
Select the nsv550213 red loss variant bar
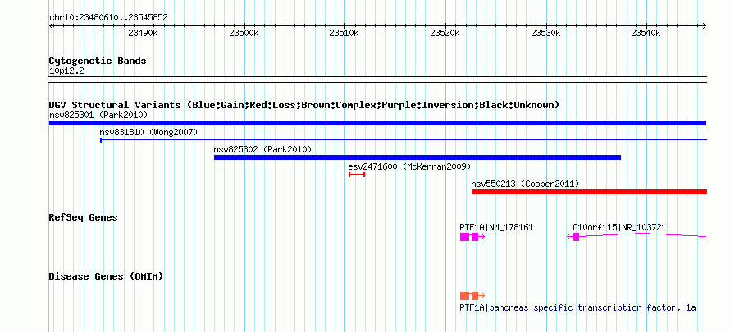(589, 192)
